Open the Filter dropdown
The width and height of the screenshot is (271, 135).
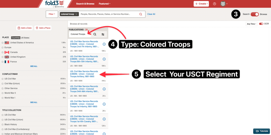(52, 14)
